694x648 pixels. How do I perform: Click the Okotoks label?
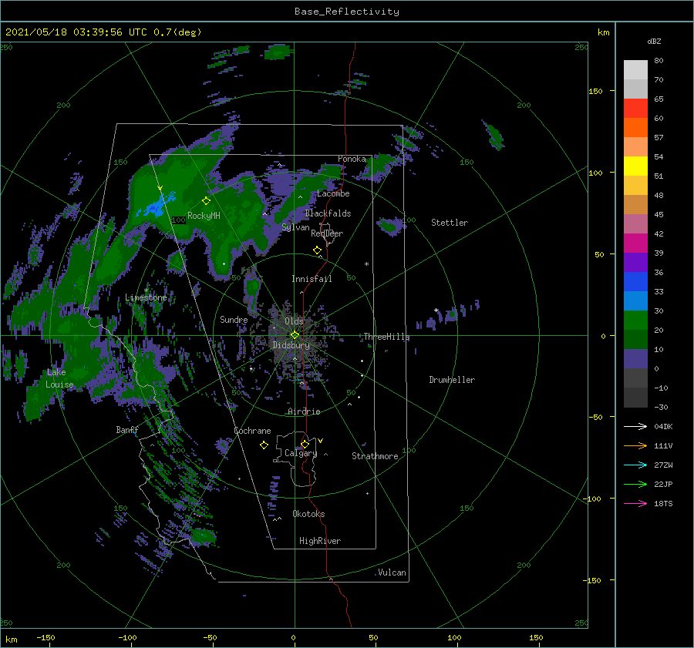point(308,515)
